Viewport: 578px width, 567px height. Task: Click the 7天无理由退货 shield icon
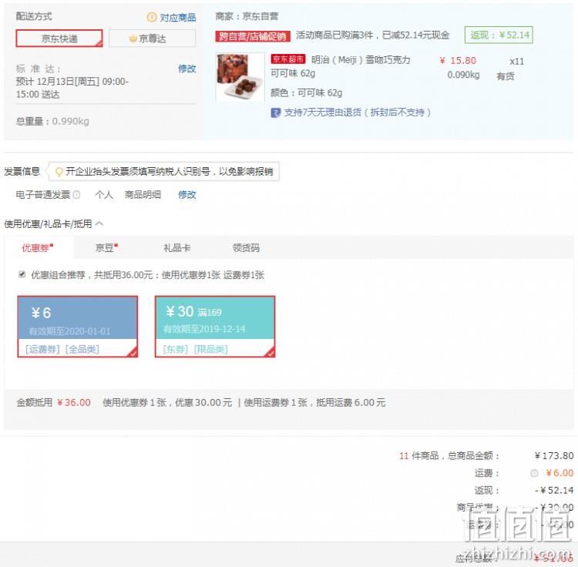tap(275, 112)
